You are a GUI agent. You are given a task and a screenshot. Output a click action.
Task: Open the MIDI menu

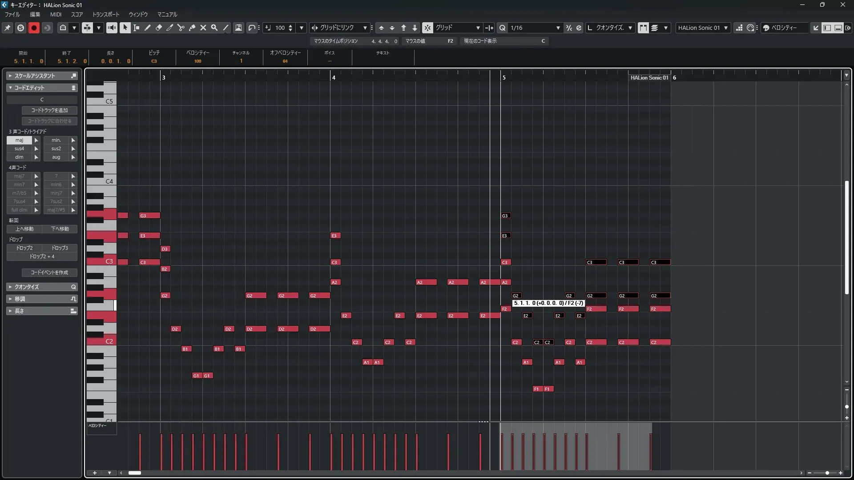point(56,14)
